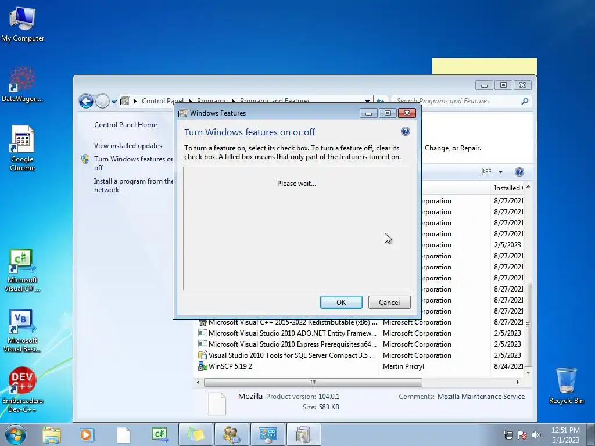The width and height of the screenshot is (595, 446).
Task: Click horizontal scrollbar of programs list
Action: (x=313, y=382)
